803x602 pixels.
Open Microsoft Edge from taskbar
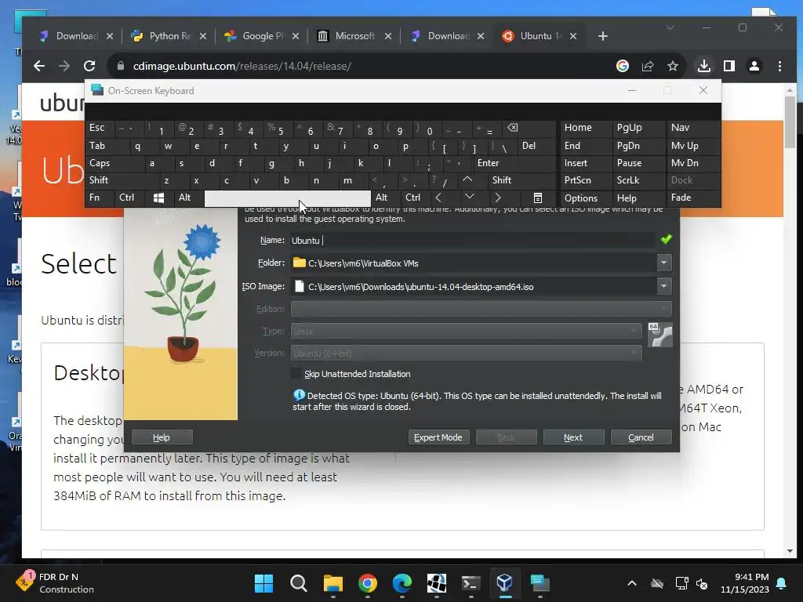402,583
